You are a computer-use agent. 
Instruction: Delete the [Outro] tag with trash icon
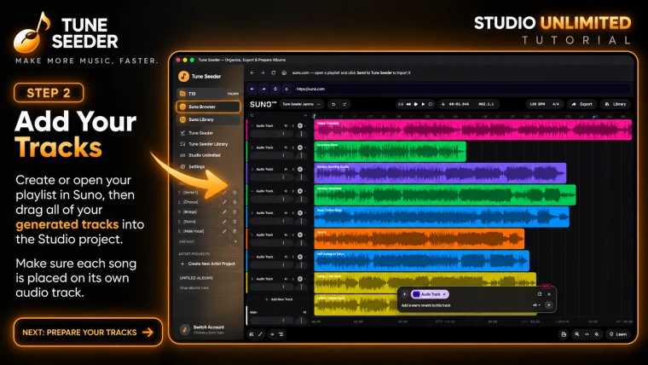point(234,222)
